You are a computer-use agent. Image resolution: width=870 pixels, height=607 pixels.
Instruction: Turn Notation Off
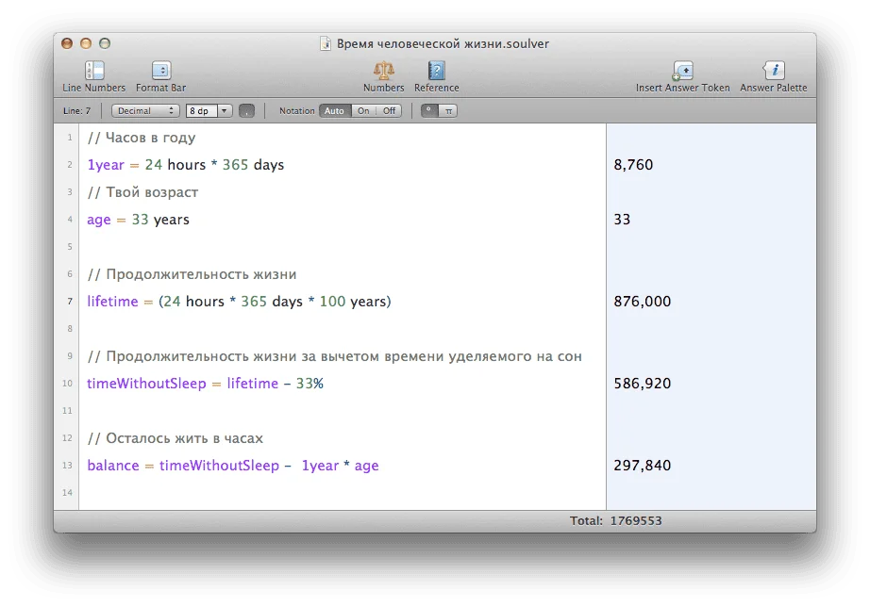click(x=389, y=110)
